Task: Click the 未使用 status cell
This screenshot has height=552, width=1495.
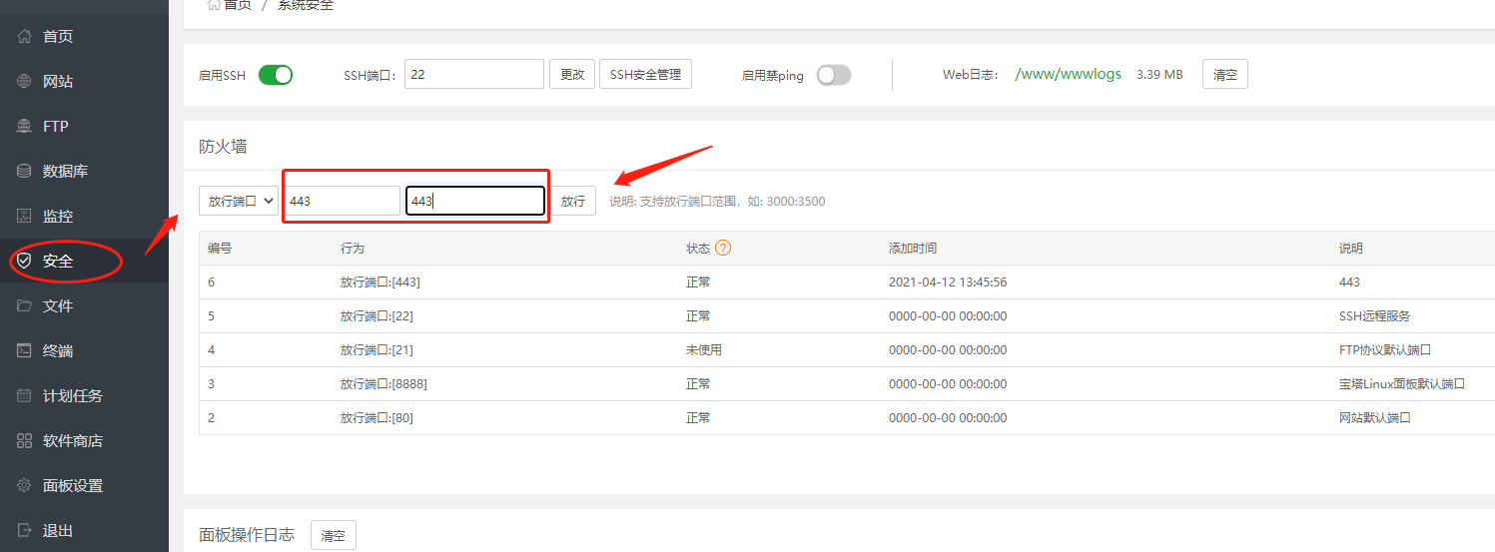Action: (704, 350)
